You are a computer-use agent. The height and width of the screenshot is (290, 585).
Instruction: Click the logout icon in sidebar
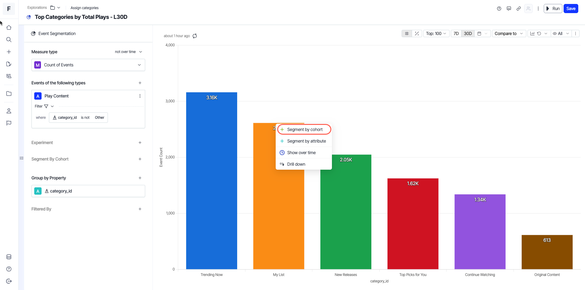coord(9,281)
